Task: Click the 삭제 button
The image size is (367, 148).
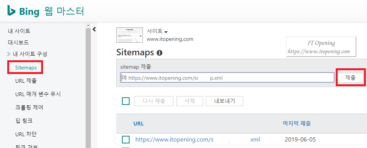Action: point(189,101)
